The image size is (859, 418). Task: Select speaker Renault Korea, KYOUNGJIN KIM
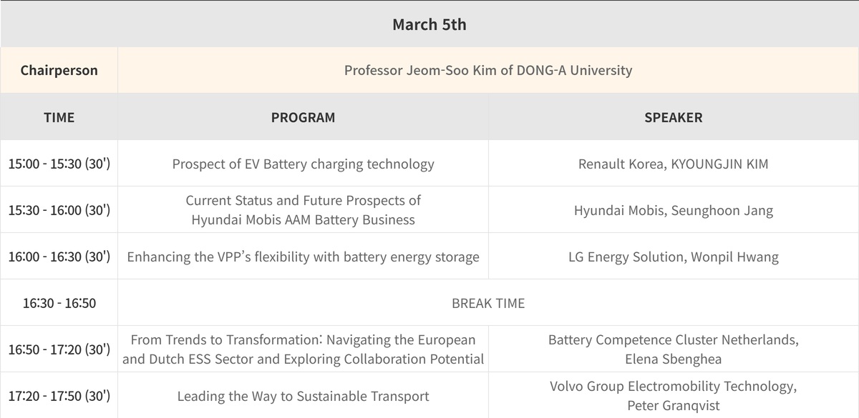click(x=673, y=164)
